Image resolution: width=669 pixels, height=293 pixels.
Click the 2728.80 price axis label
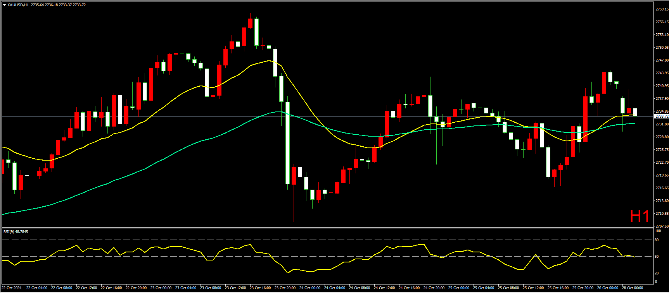pyautogui.click(x=662, y=137)
